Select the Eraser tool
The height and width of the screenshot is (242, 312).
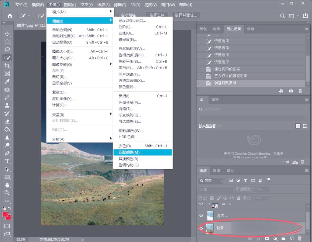7,121
